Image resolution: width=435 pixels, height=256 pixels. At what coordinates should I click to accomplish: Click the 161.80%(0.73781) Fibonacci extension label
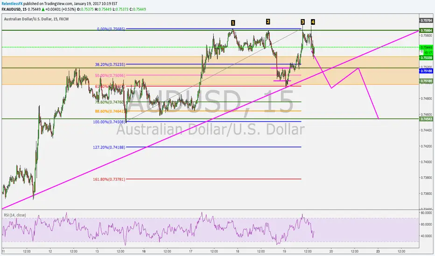coord(109,179)
